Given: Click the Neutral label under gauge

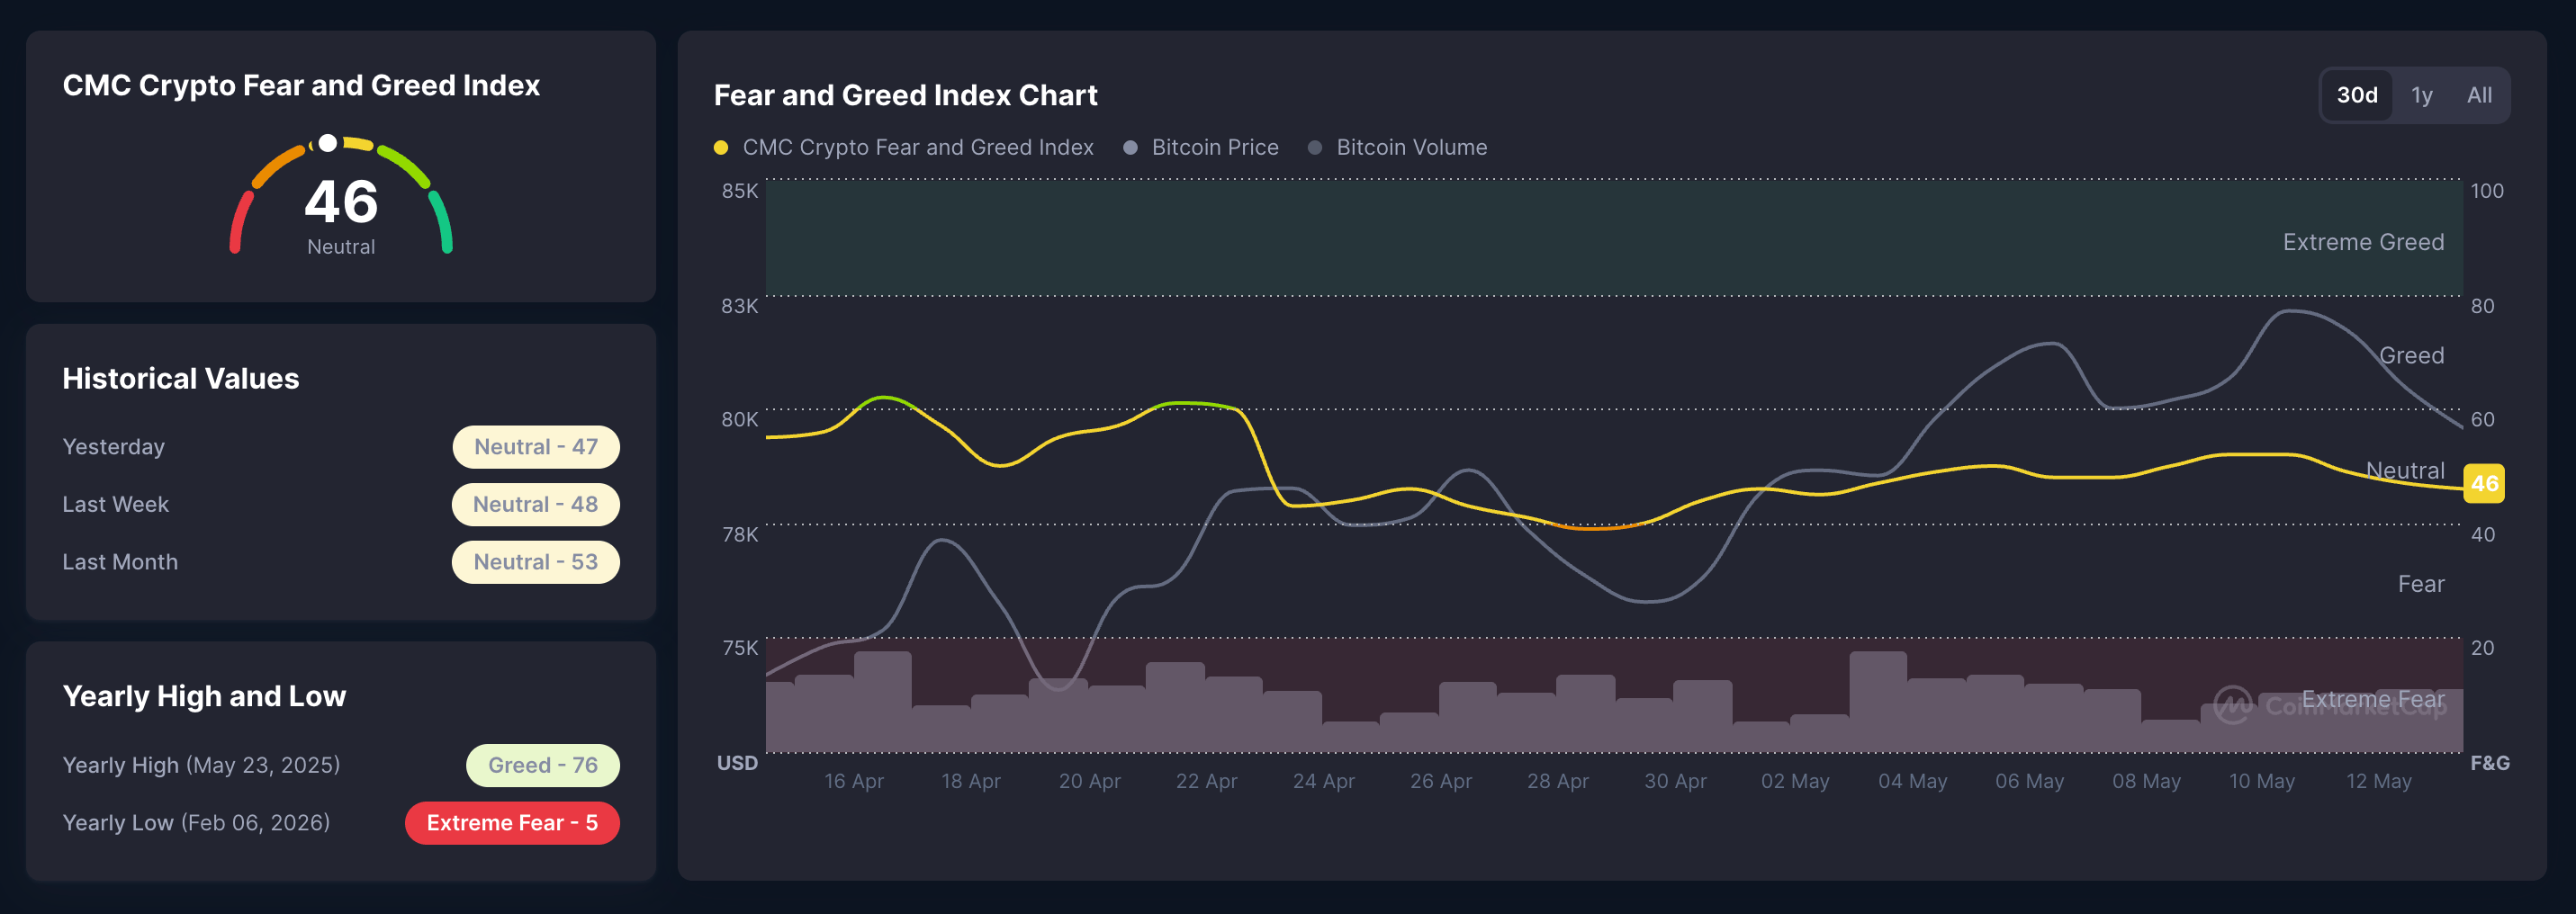Looking at the screenshot, I should (x=341, y=247).
